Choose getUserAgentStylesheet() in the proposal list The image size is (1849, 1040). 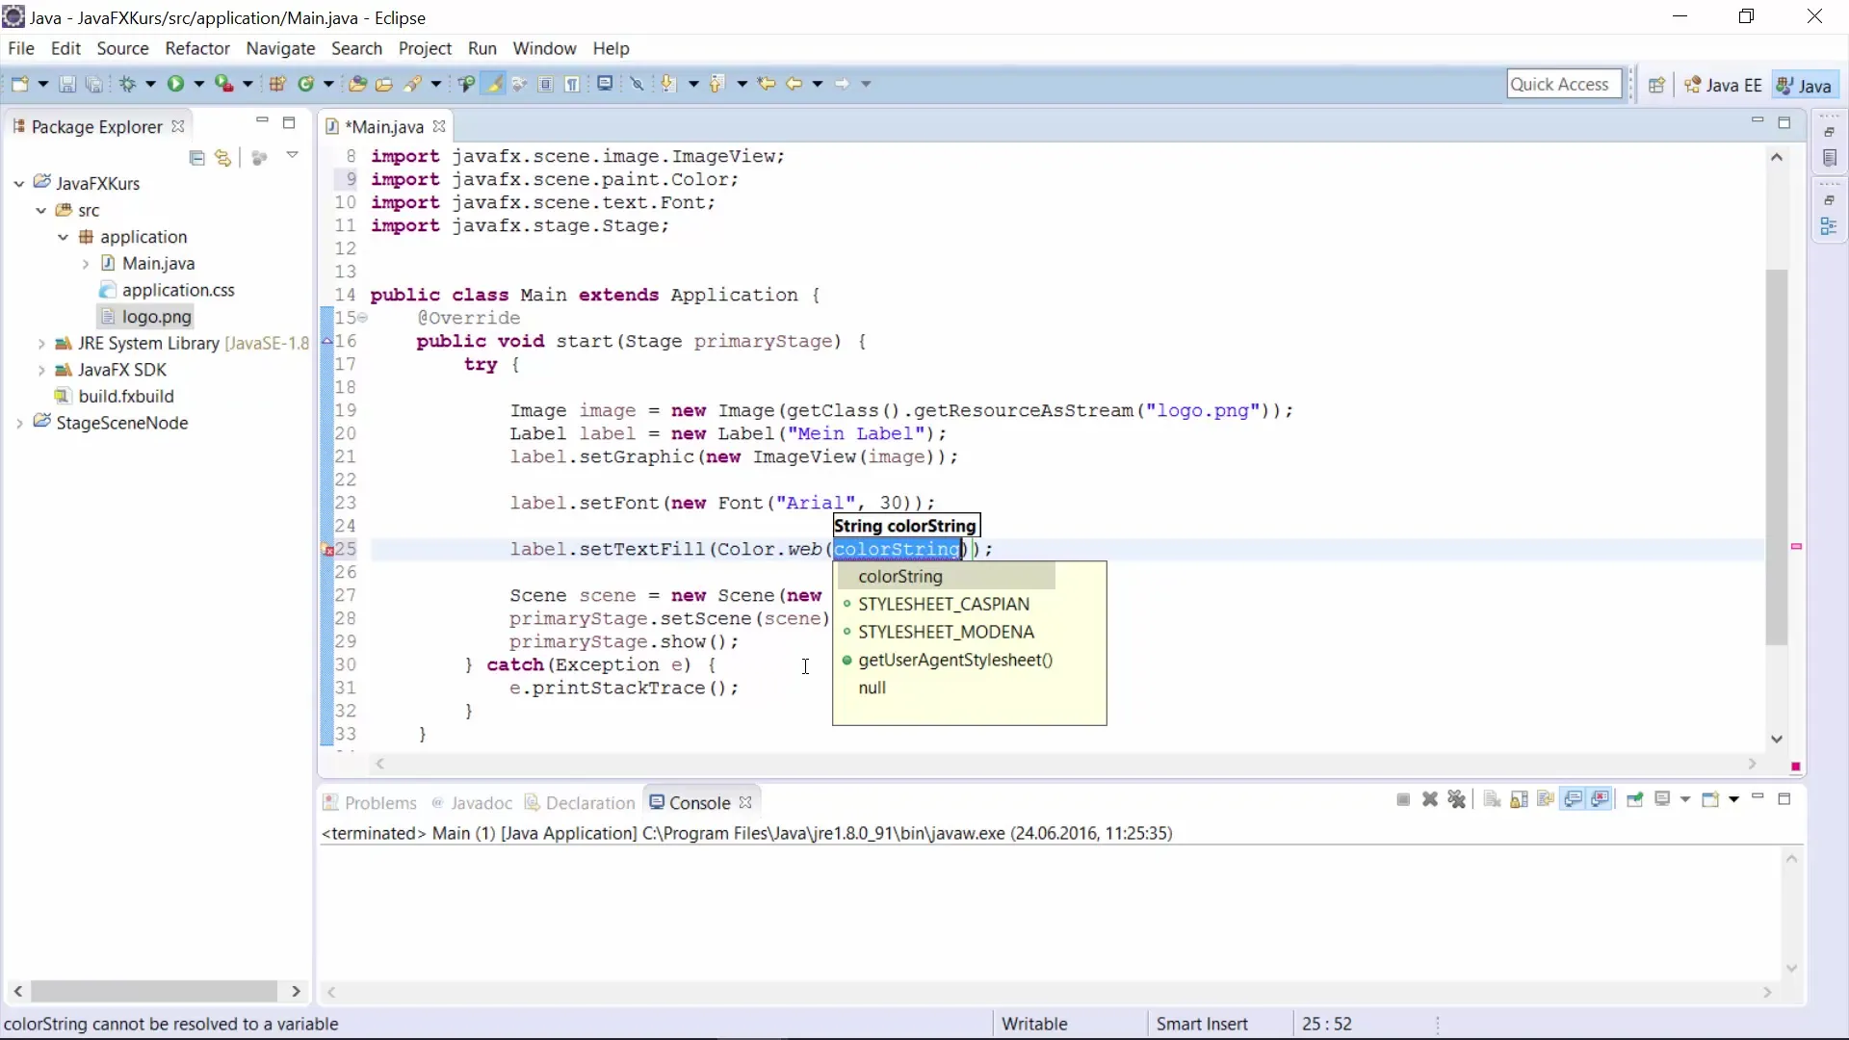point(955,661)
